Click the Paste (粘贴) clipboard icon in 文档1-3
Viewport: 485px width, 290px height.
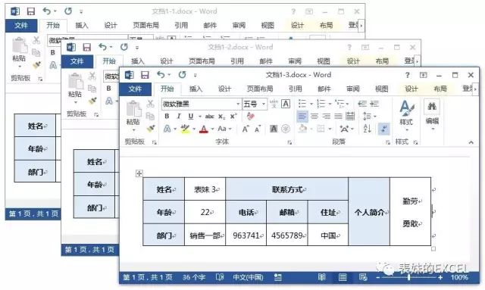pyautogui.click(x=133, y=109)
